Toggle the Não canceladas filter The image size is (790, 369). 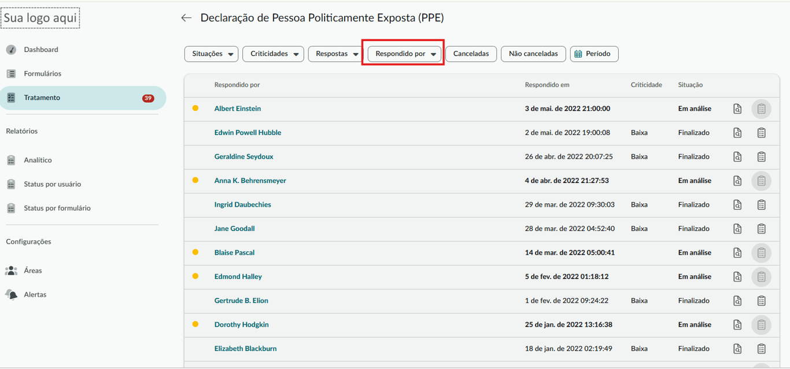pyautogui.click(x=533, y=54)
